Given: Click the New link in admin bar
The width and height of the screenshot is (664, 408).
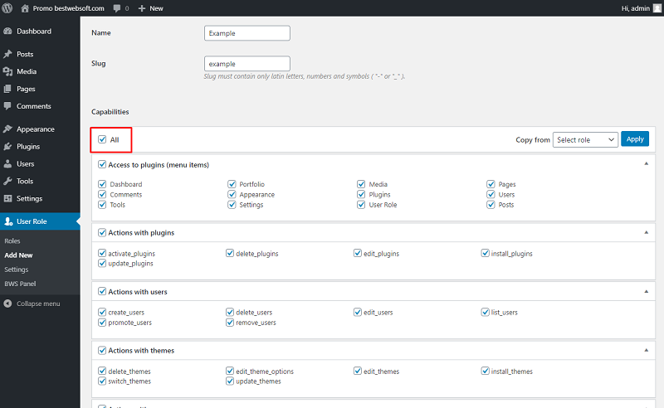Looking at the screenshot, I should [156, 8].
